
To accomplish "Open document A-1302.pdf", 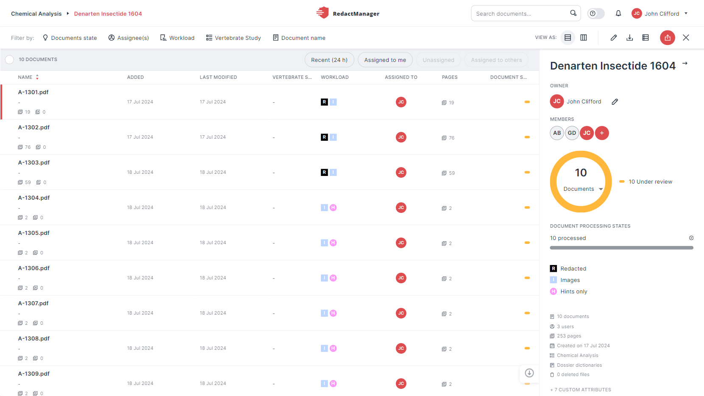I will coord(34,127).
